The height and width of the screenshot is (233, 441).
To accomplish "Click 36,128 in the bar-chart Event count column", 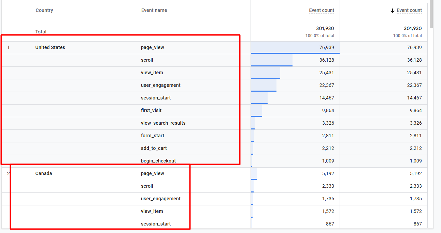I will [327, 60].
